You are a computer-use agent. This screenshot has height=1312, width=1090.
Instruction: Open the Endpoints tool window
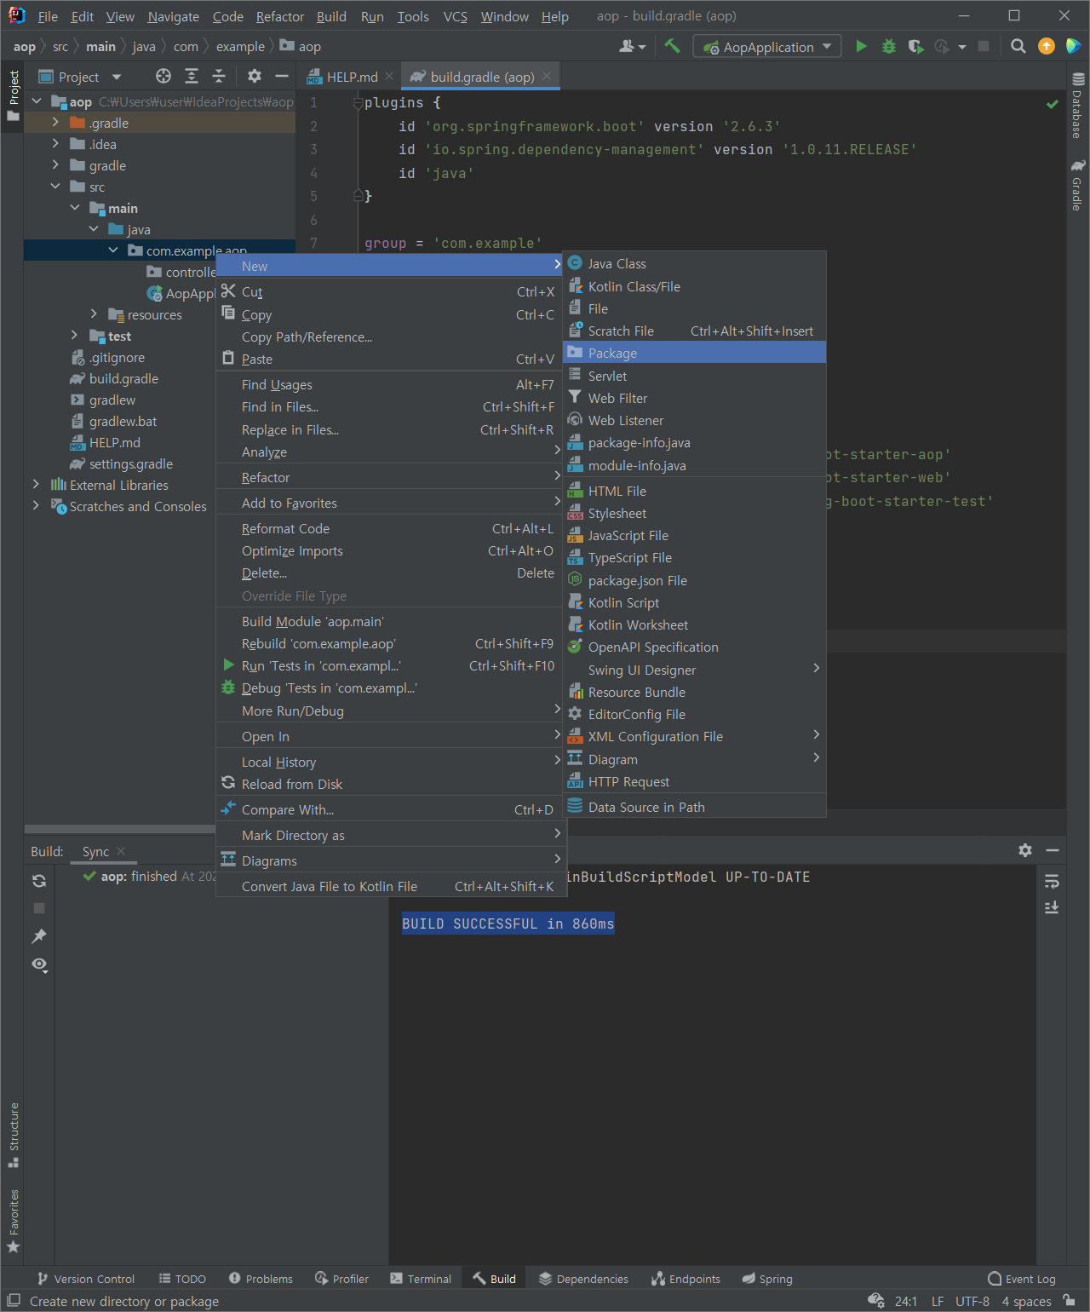[686, 1279]
